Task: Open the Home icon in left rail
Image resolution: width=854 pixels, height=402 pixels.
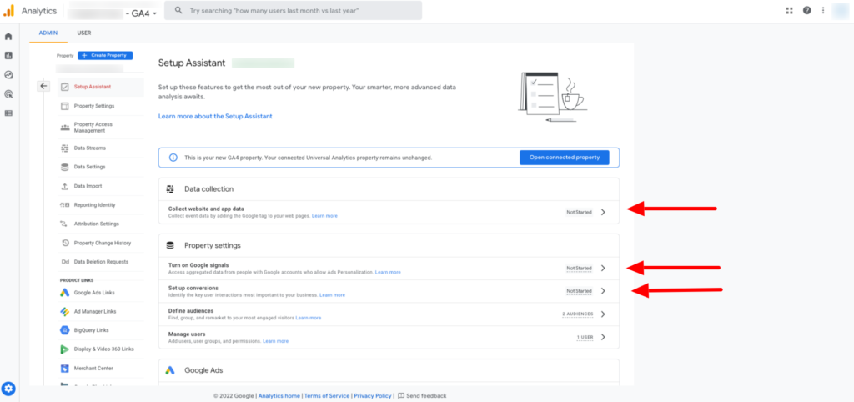Action: (8, 37)
